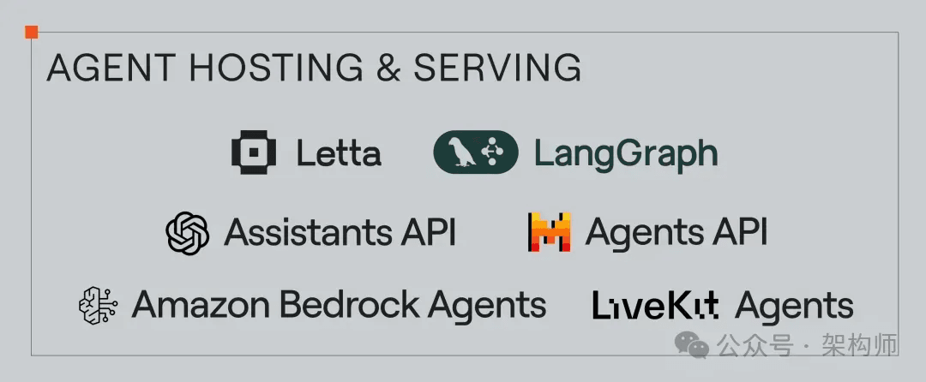
Task: Click the orange square corner marker
Action: coord(32,32)
